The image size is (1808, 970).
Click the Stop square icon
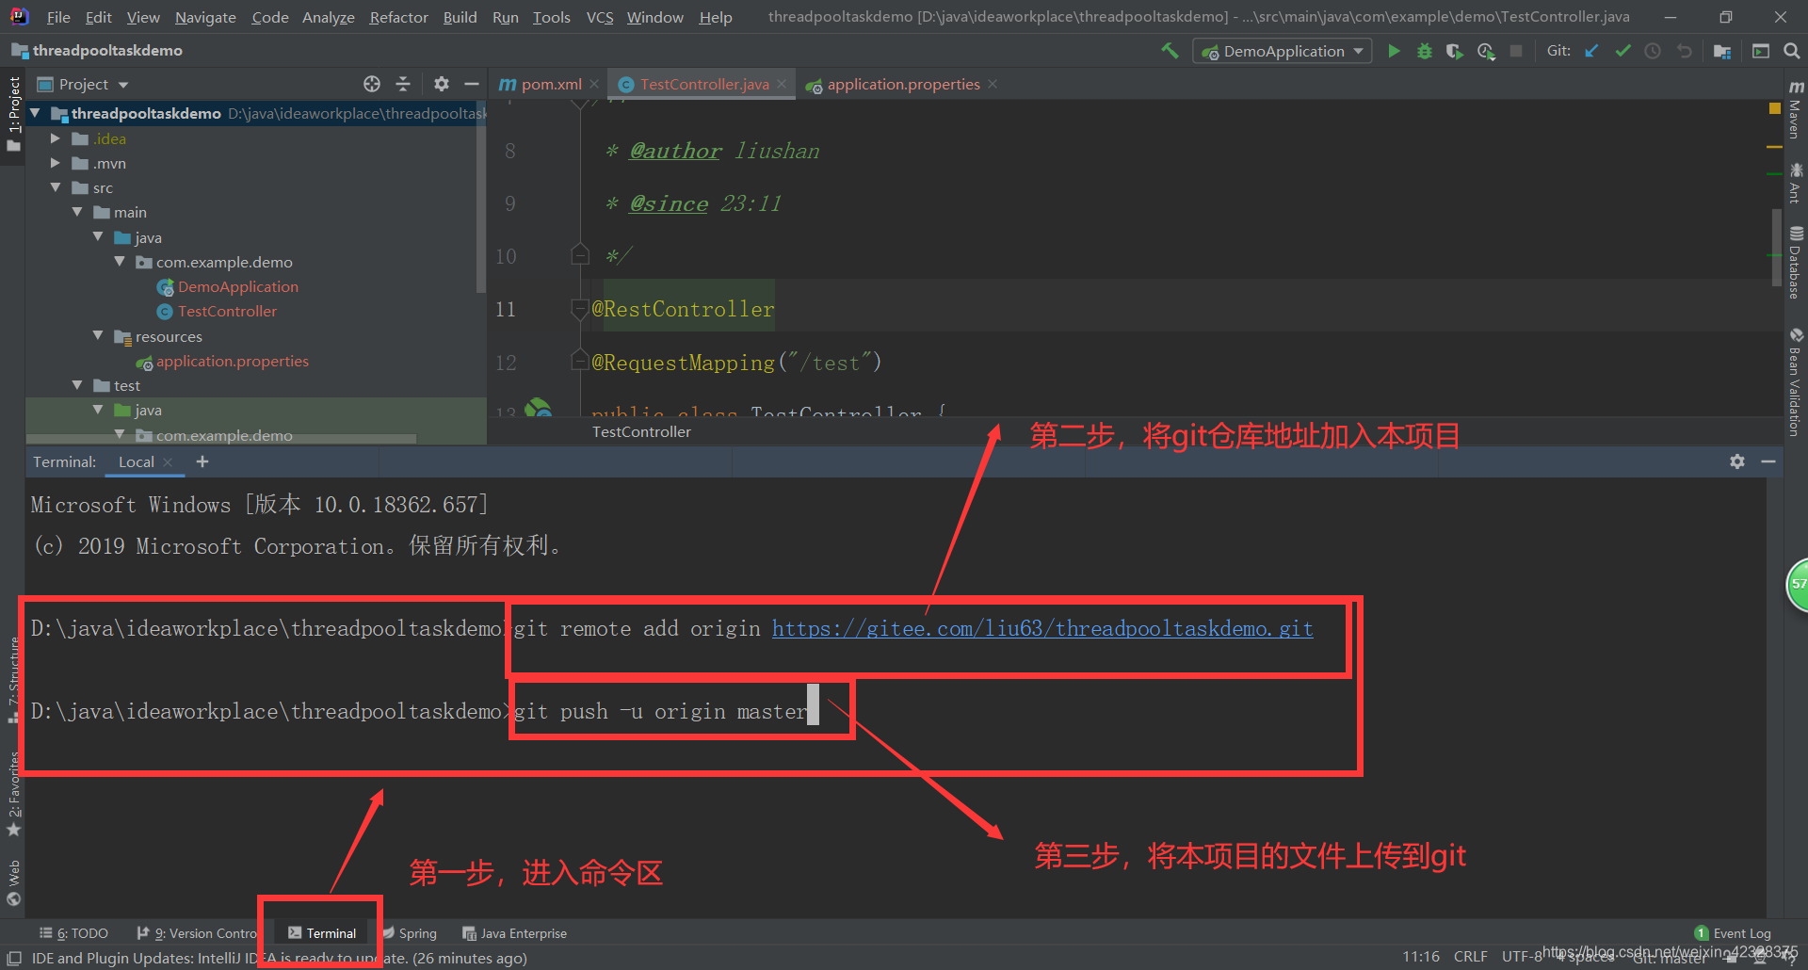[1516, 51]
